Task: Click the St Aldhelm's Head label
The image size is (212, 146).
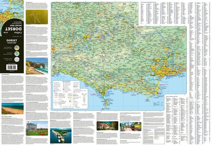Action: click(148, 100)
